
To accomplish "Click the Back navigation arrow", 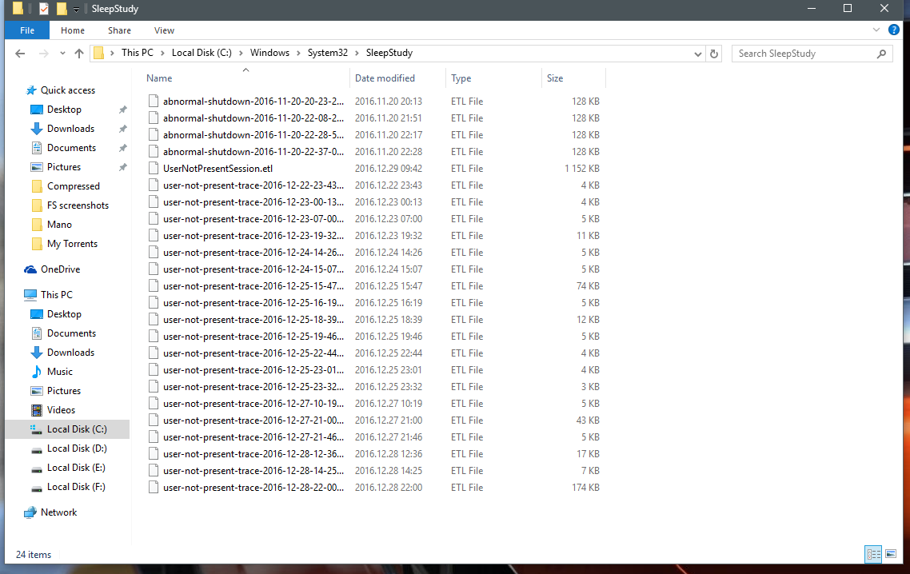I will coord(20,54).
